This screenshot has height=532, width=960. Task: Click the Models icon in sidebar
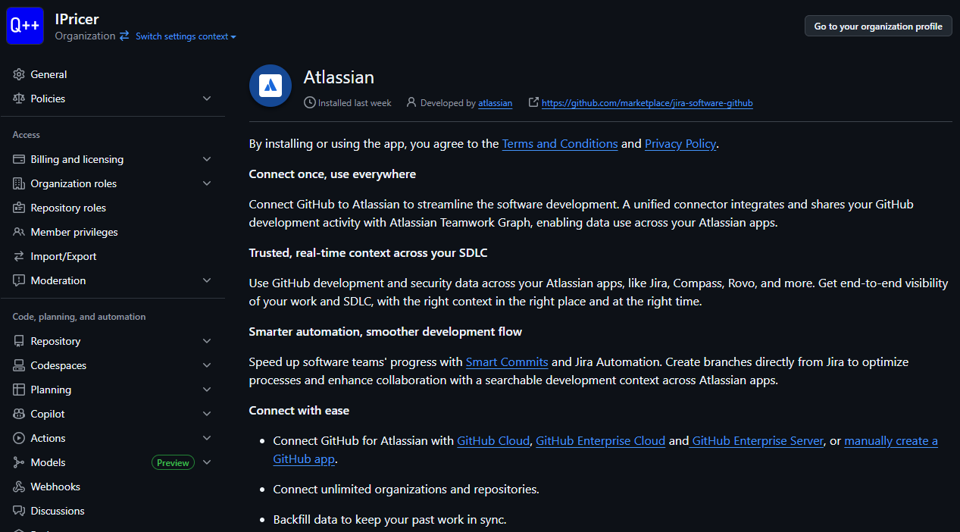19,462
